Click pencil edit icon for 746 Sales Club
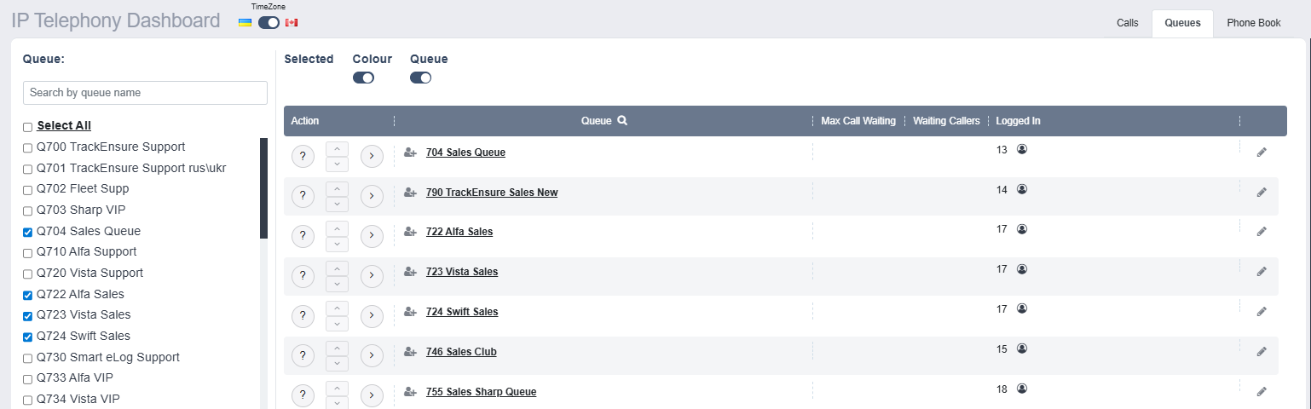This screenshot has height=409, width=1311. (x=1262, y=352)
